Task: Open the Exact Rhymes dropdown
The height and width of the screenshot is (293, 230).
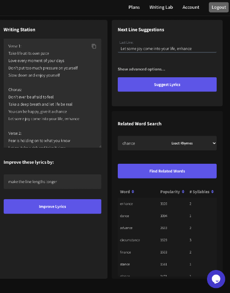Action: [x=193, y=144]
